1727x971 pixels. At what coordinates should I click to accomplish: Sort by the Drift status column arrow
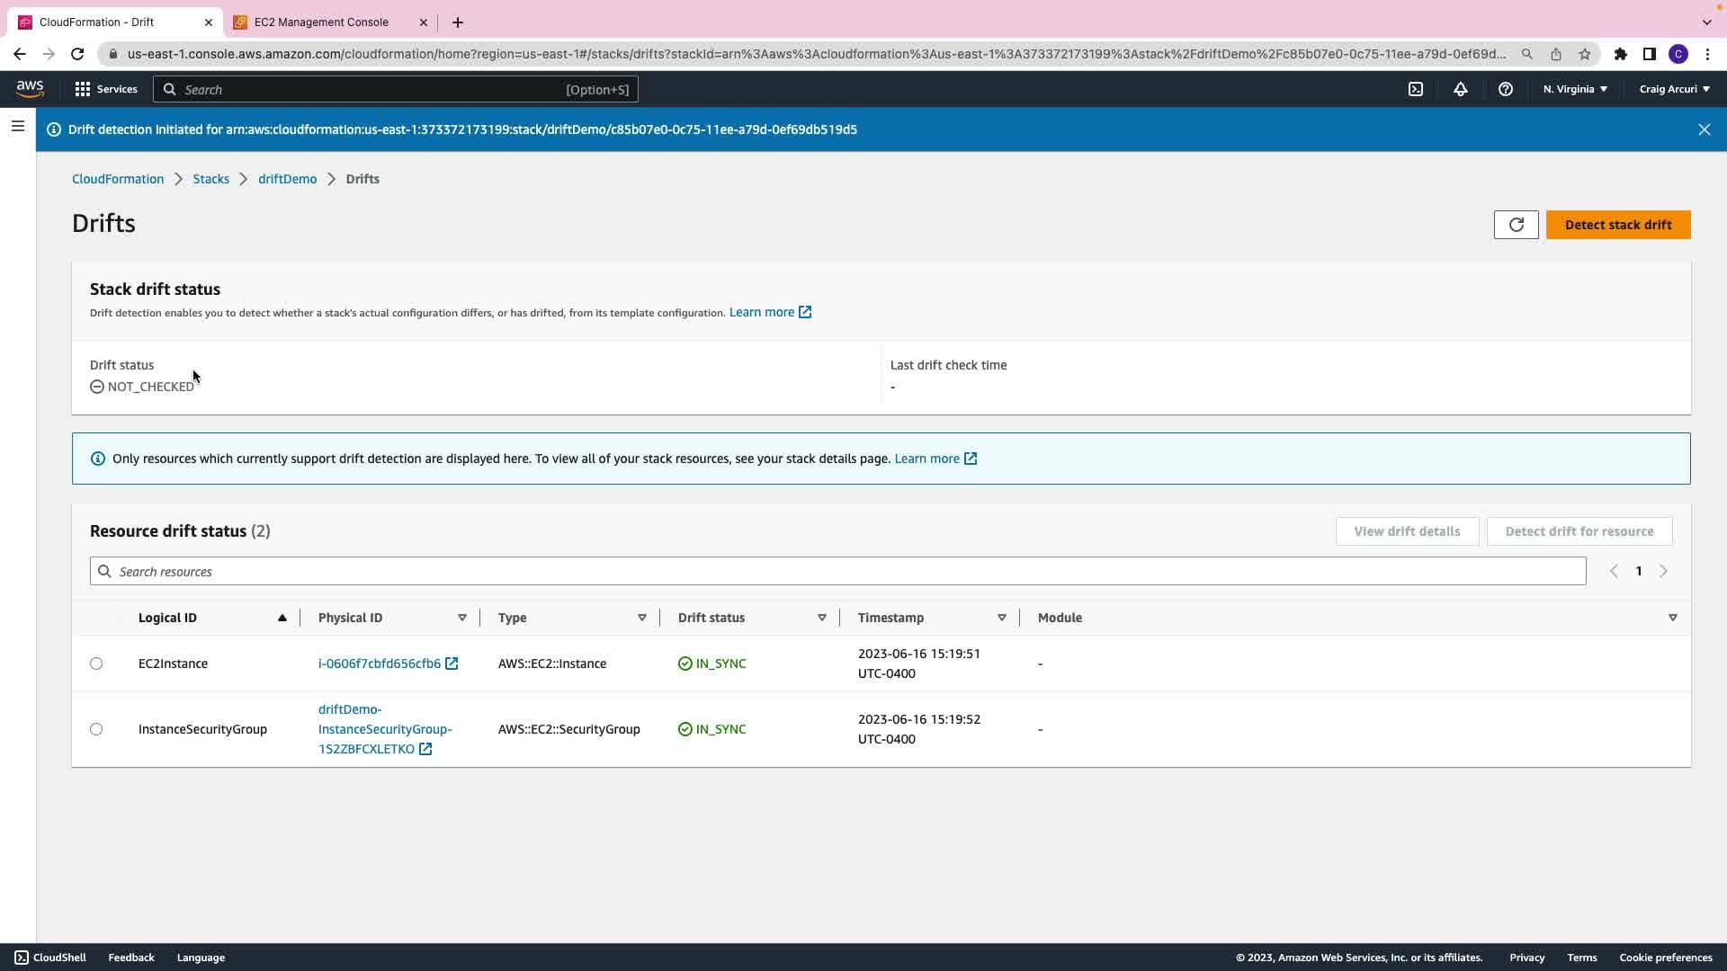[821, 618]
